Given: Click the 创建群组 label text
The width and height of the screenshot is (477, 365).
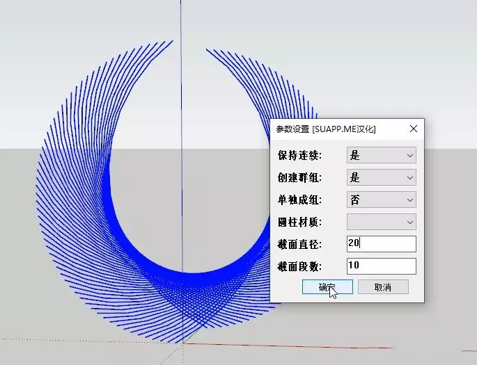Looking at the screenshot, I should point(299,177).
